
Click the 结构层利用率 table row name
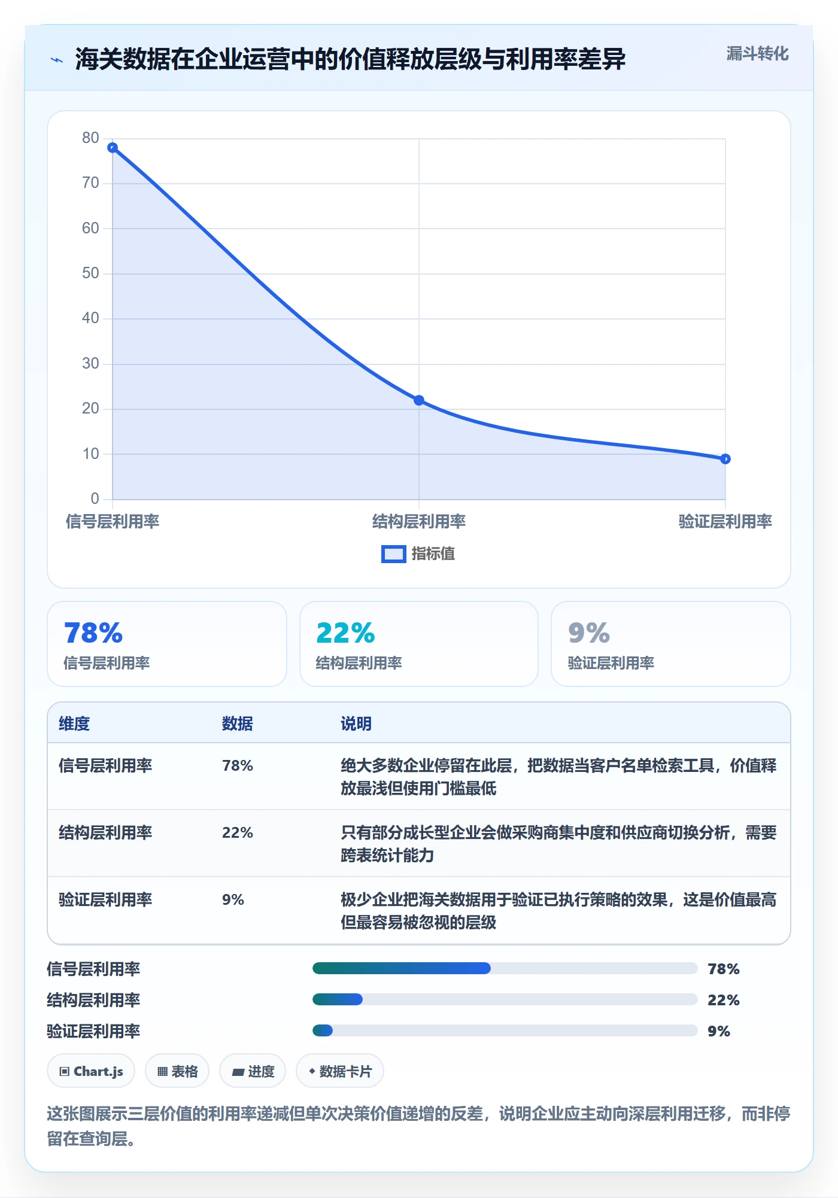click(x=105, y=832)
